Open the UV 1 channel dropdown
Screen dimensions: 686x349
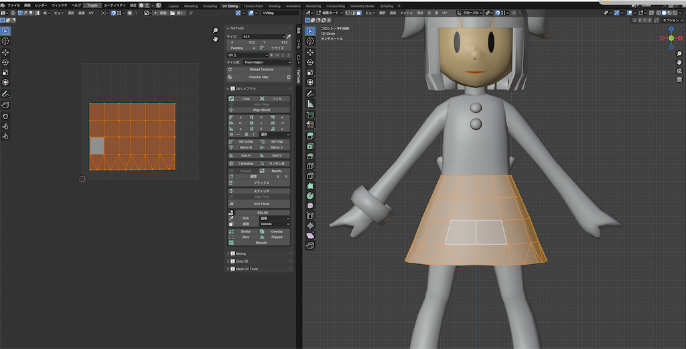point(247,55)
